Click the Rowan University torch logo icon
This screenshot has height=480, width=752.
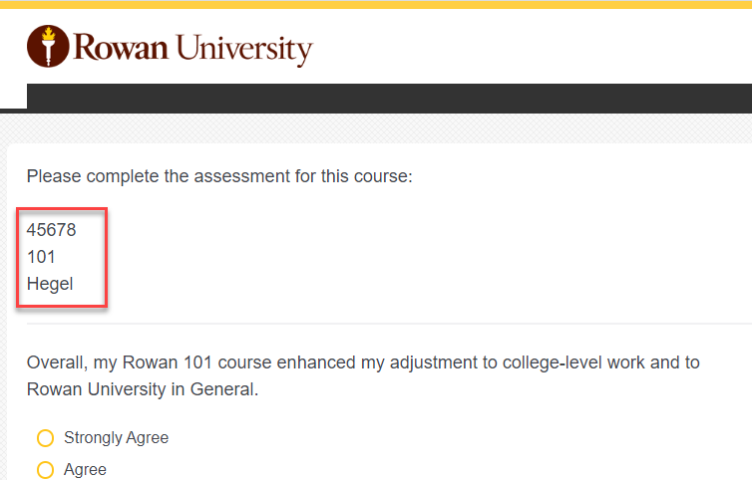tap(46, 46)
